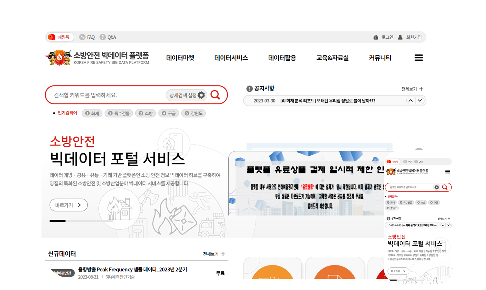Open the 채팅톡 button in the mobile preview
This screenshot has height=290, width=486.
pos(393,161)
